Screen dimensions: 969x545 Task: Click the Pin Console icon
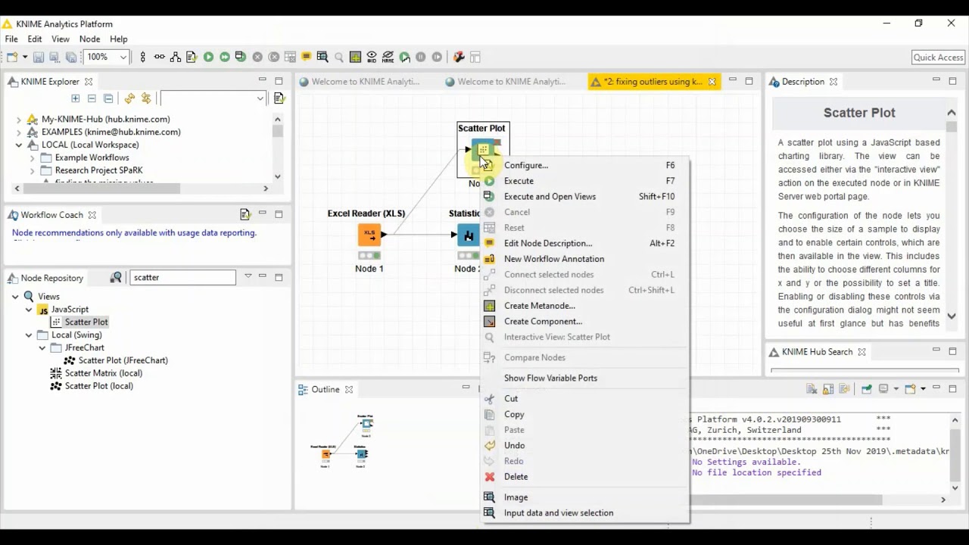point(866,389)
